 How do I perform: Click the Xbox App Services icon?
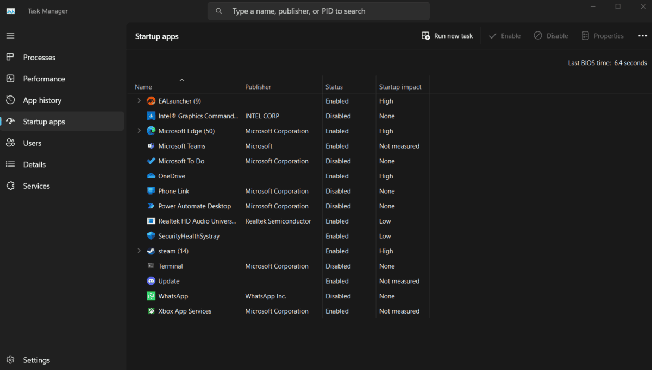point(151,311)
